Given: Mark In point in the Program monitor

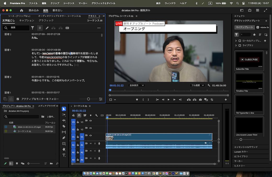Looking at the screenshot, I should point(143,100).
